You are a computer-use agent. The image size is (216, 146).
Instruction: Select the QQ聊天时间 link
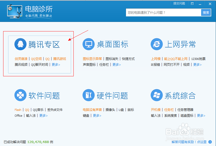[39, 65]
